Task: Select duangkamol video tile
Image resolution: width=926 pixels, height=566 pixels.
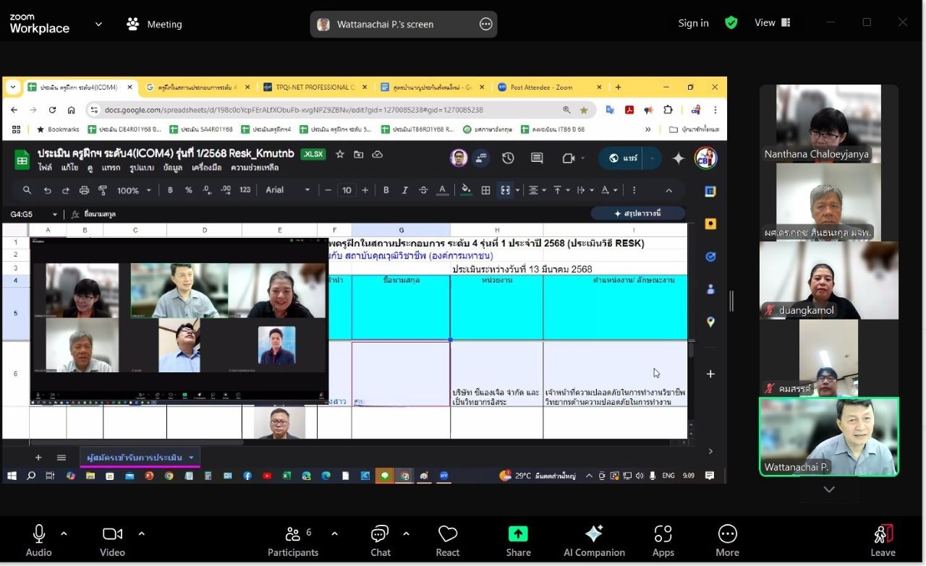Action: pyautogui.click(x=829, y=280)
